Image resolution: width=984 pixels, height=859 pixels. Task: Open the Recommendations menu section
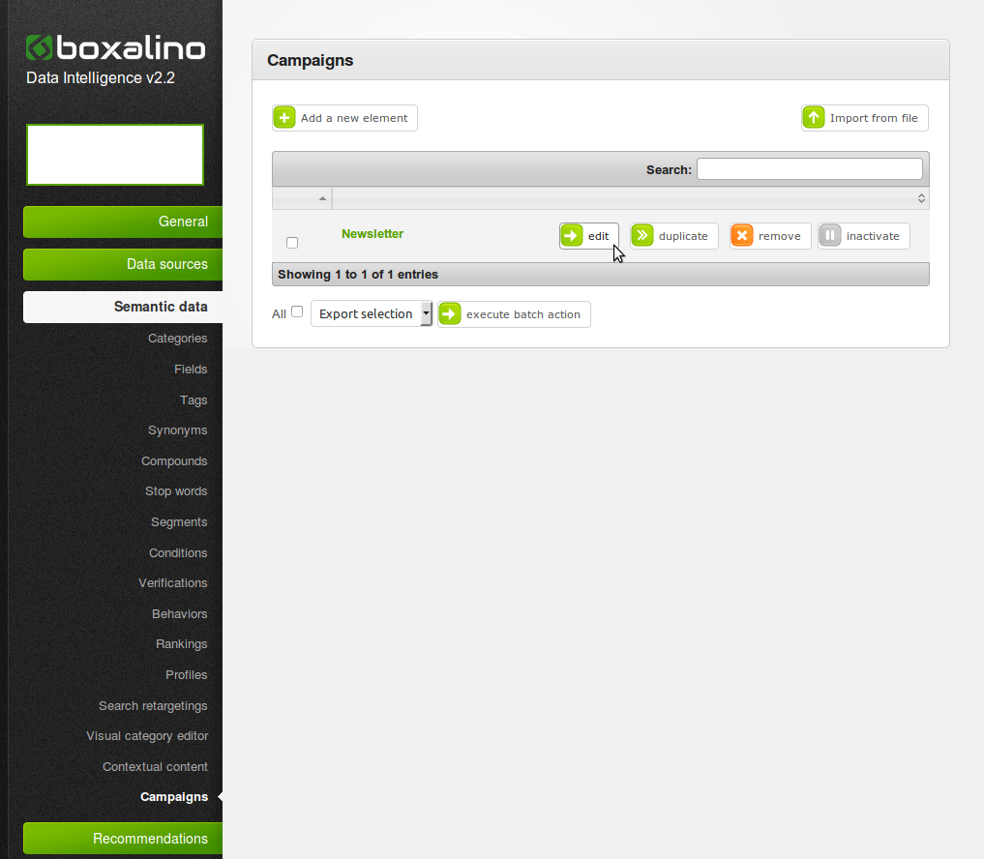124,839
